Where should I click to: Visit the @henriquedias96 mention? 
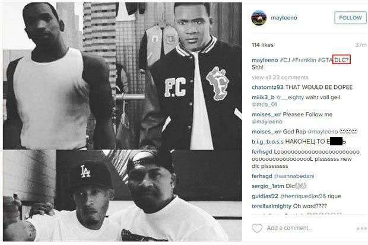303,196
